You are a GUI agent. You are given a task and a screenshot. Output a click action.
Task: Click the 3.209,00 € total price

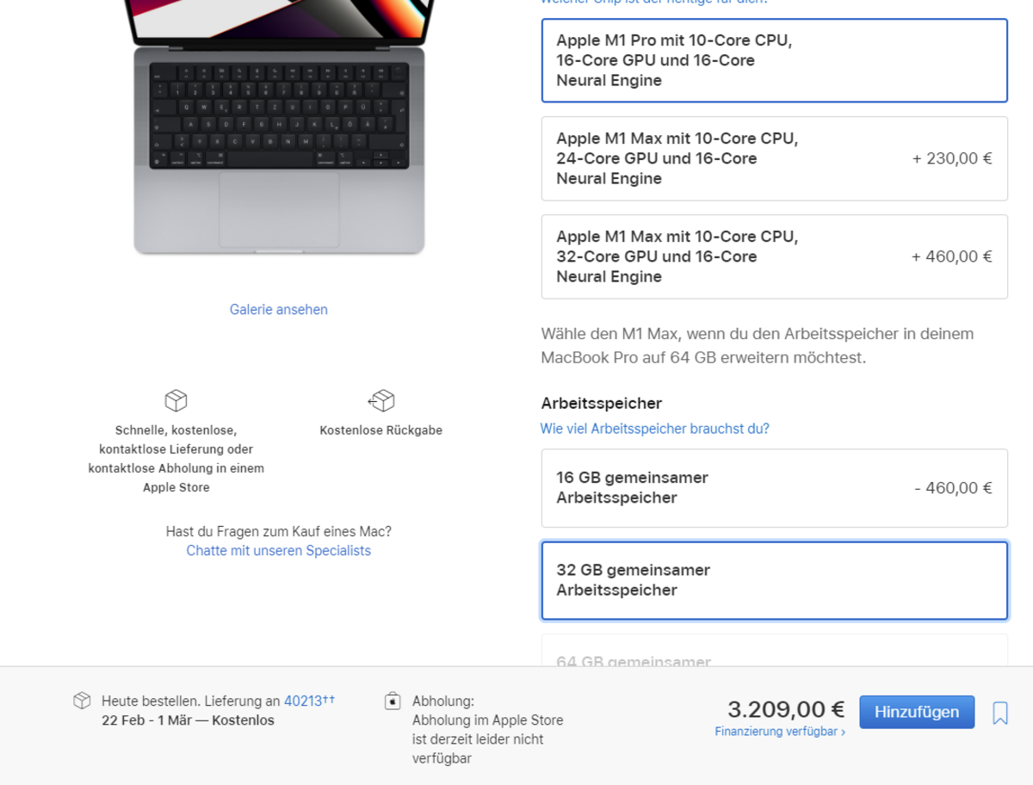[x=786, y=709]
